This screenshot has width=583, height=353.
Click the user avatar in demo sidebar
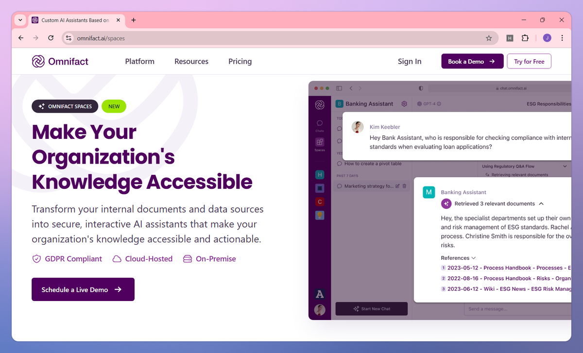tap(320, 310)
